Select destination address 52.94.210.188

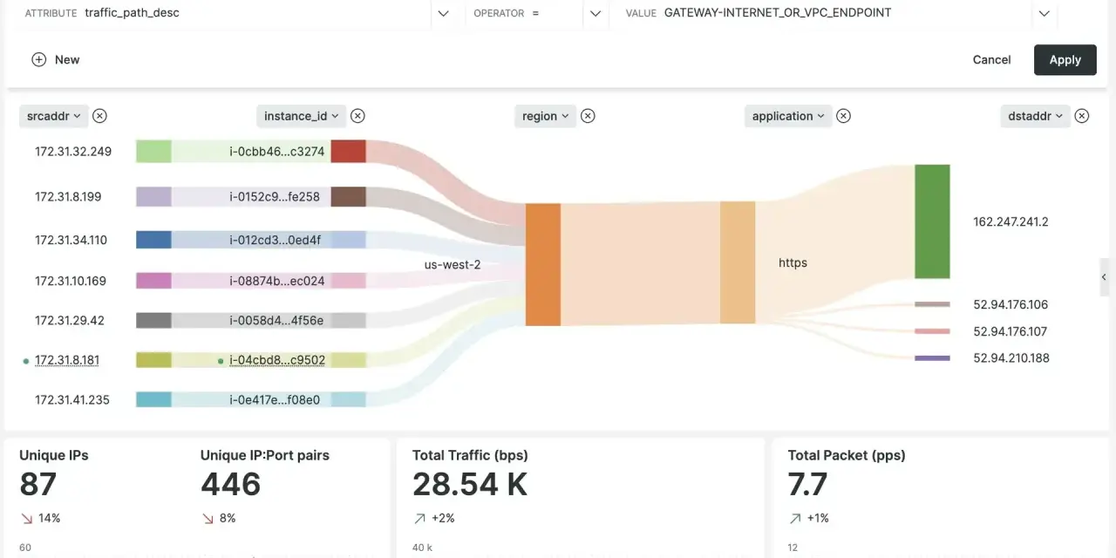click(x=1011, y=357)
